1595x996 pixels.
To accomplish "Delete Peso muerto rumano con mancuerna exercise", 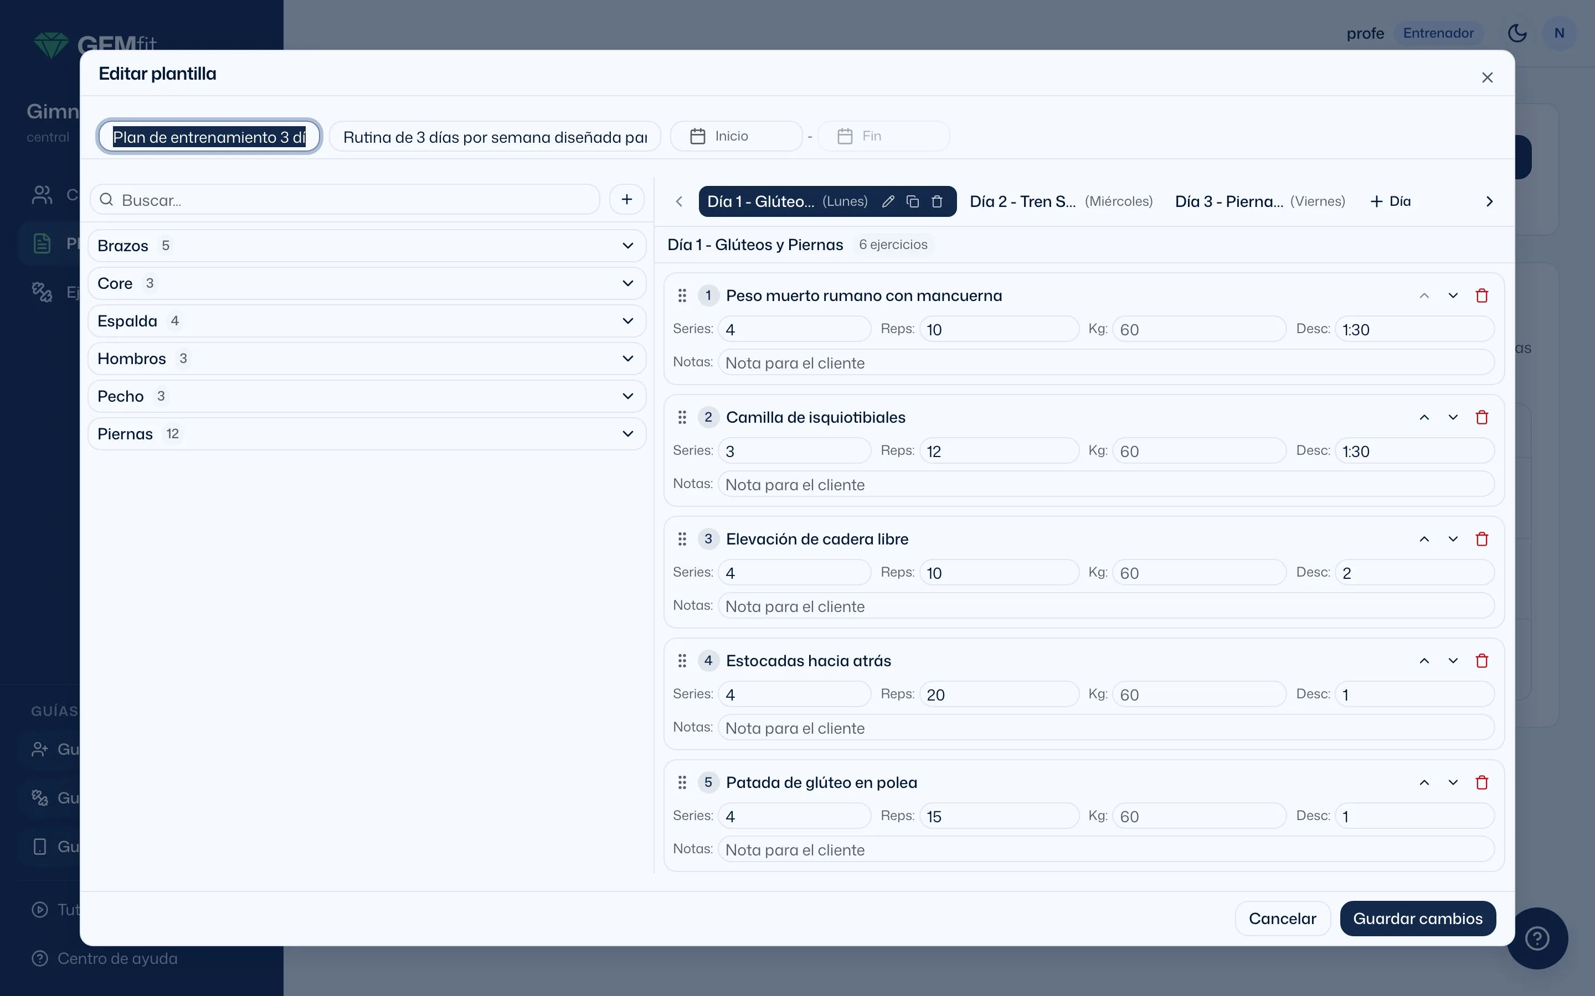I will tap(1481, 296).
